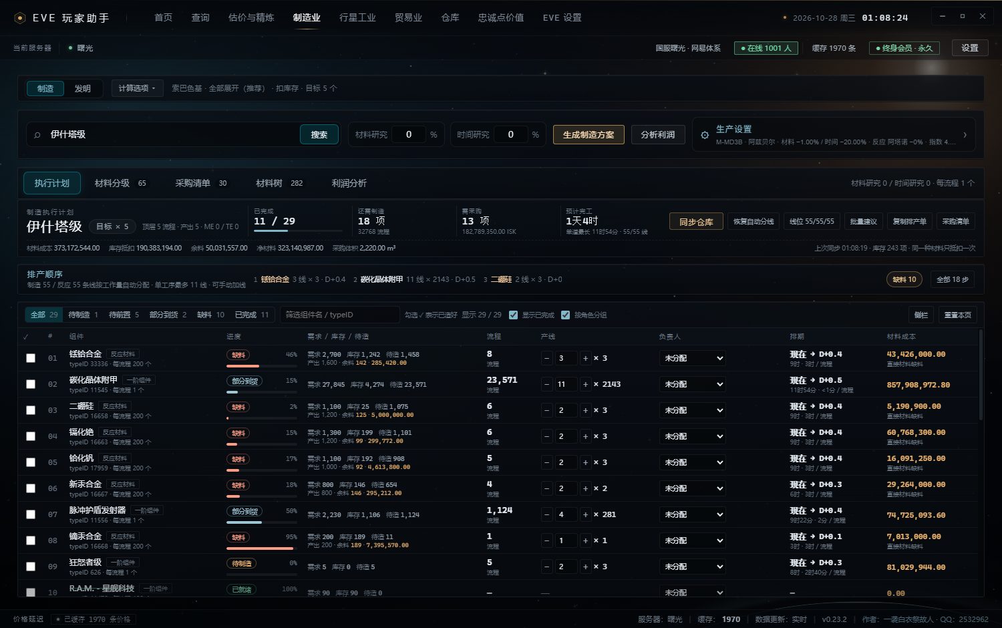Screen dimensions: 1002x628
Task: Tick the checkbox for the 碳化晶体附甲 row
Action: point(31,384)
